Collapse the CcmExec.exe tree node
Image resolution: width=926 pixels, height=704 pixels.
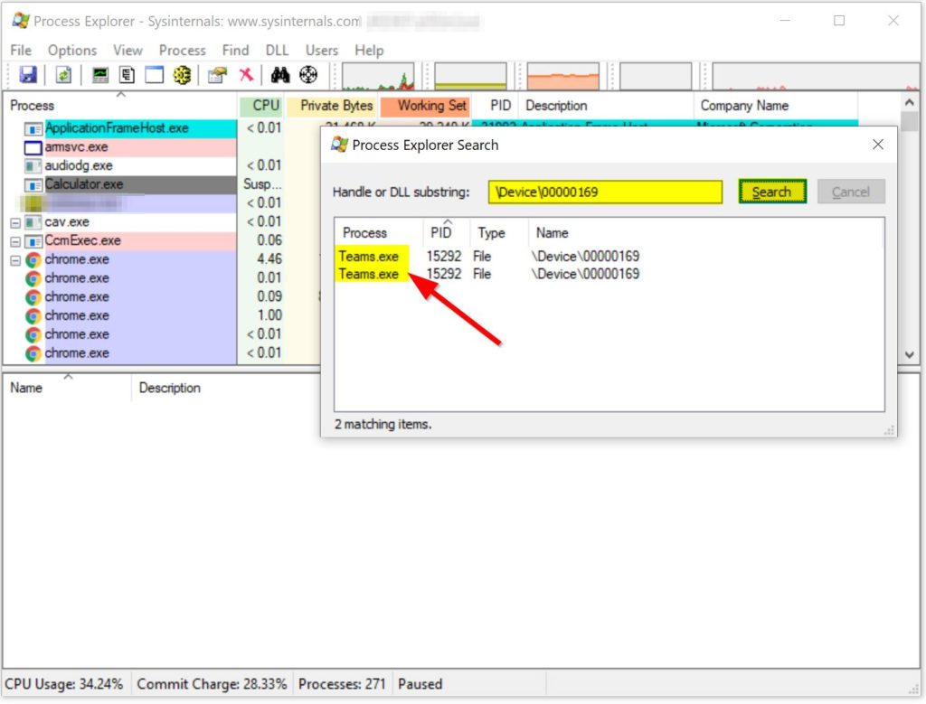15,241
